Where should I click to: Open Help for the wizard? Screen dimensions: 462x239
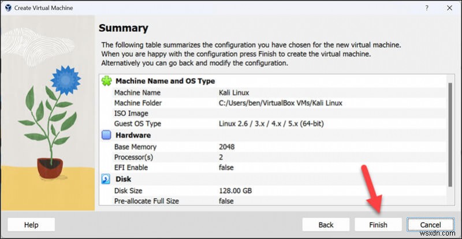point(31,225)
